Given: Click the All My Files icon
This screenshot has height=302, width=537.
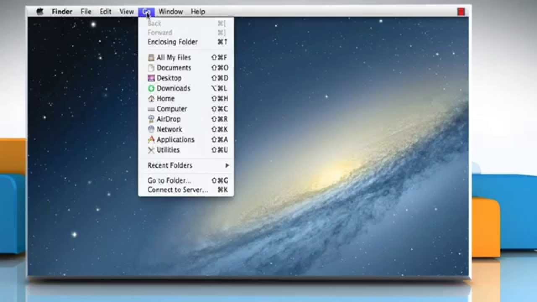Looking at the screenshot, I should [151, 58].
